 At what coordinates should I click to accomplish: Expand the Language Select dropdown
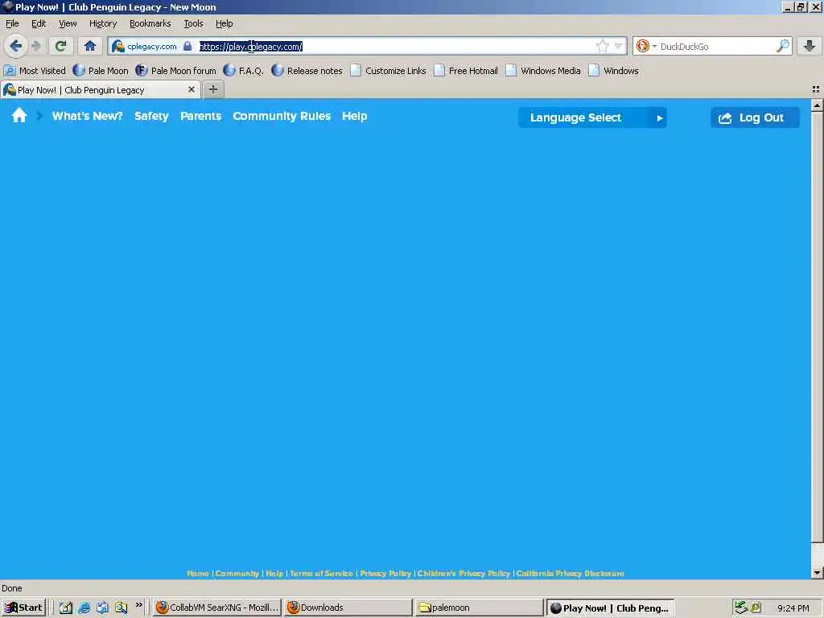[592, 117]
